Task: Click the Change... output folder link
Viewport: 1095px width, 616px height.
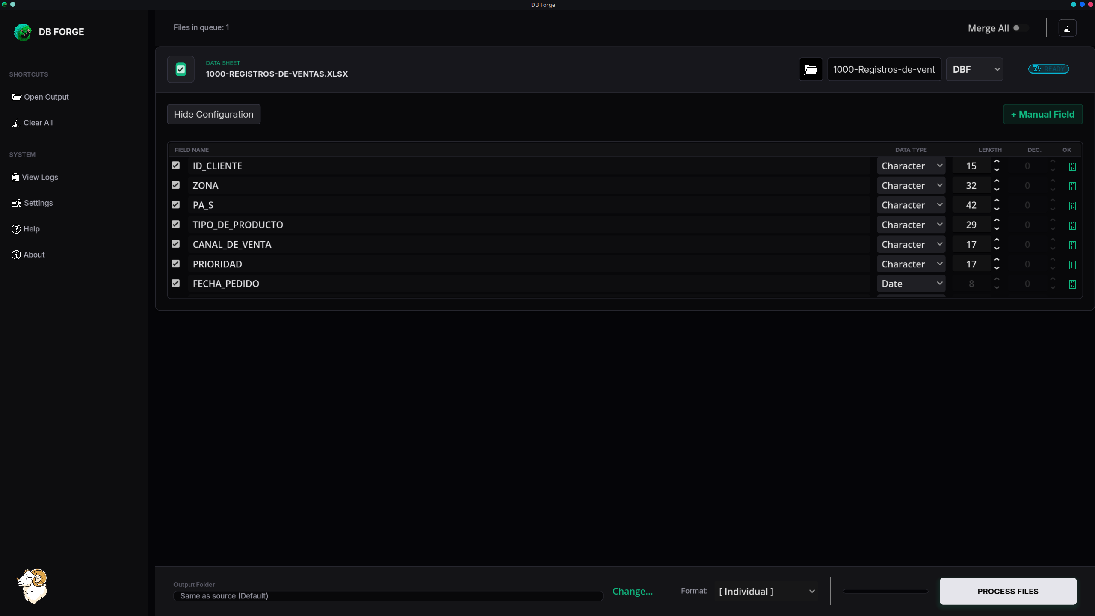Action: click(x=632, y=591)
